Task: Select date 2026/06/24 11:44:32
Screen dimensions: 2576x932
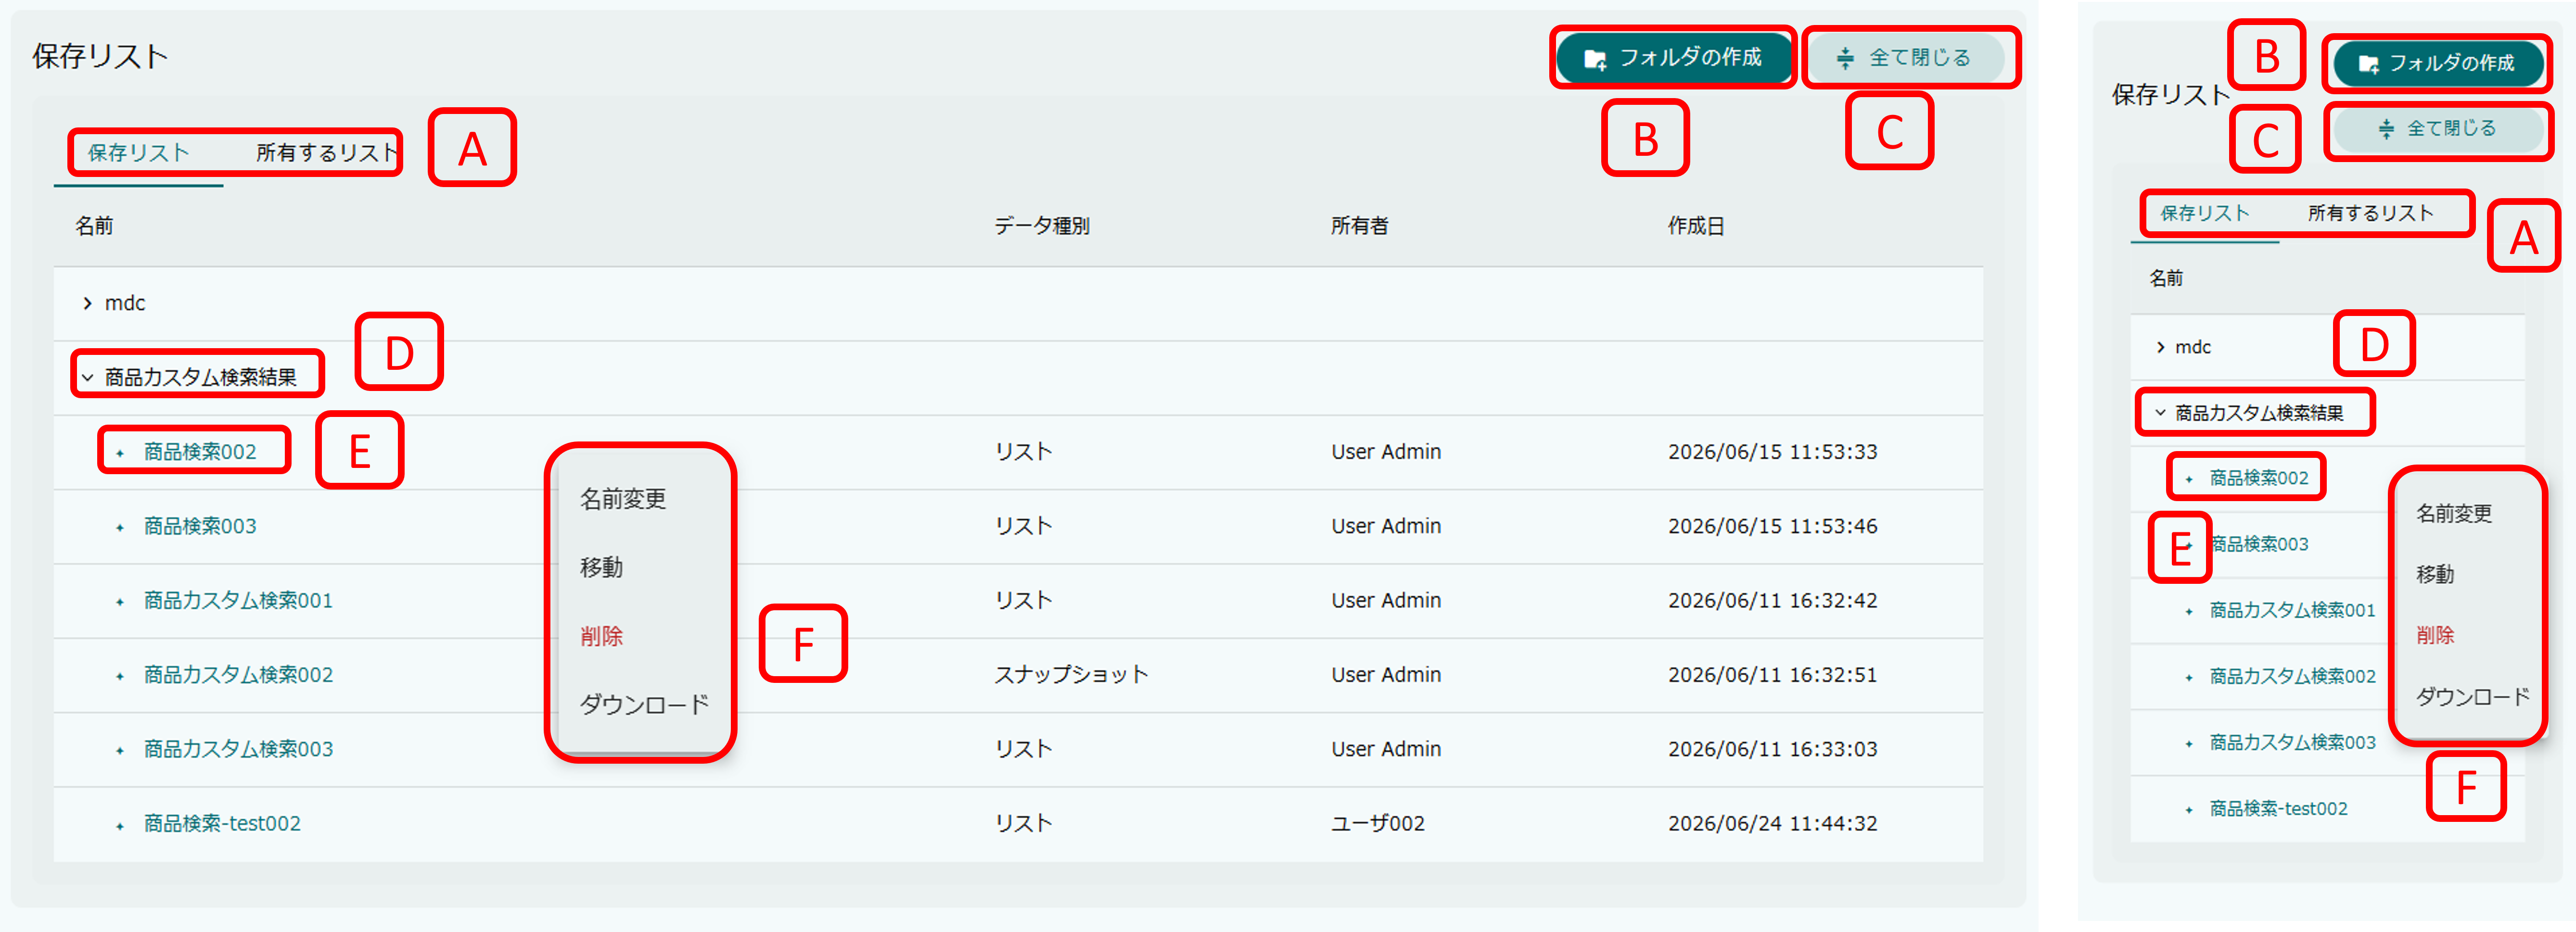Action: (x=1773, y=823)
